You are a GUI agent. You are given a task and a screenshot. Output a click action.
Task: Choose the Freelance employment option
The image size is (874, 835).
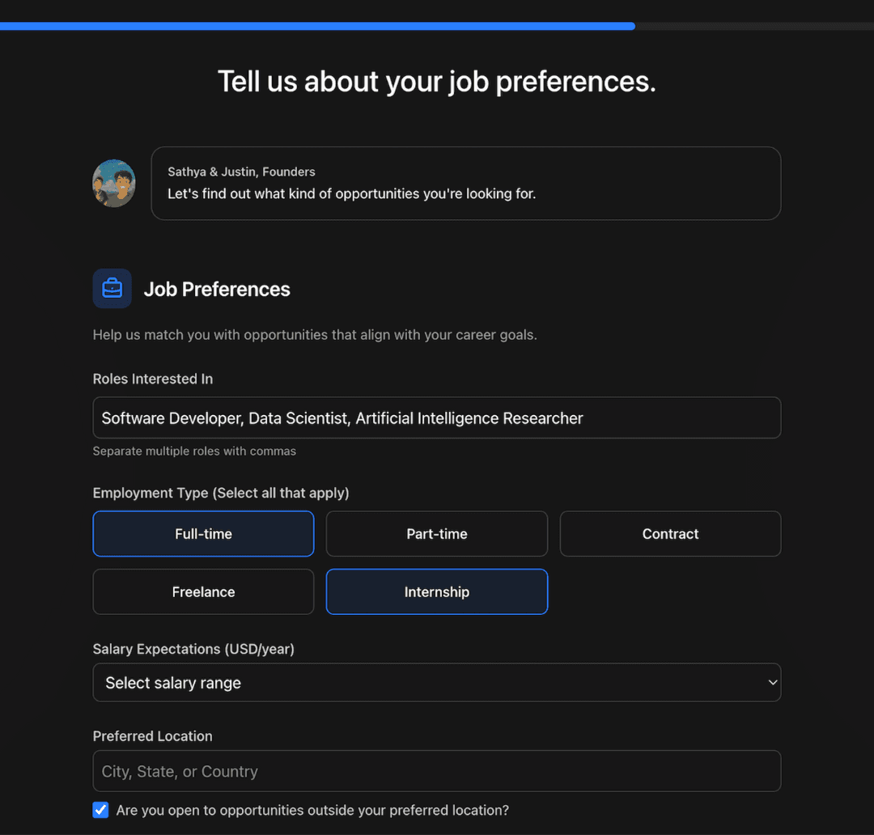point(203,591)
